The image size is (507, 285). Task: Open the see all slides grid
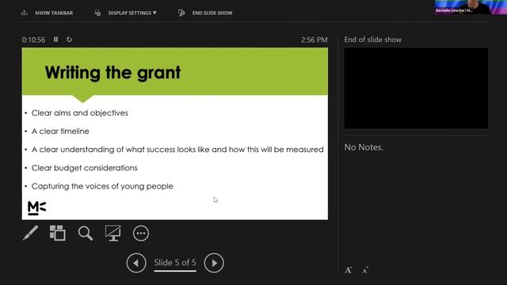click(x=58, y=233)
